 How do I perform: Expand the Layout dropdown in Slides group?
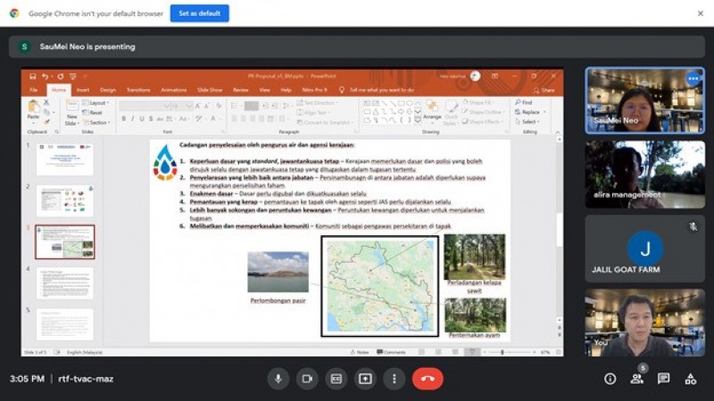tap(97, 103)
